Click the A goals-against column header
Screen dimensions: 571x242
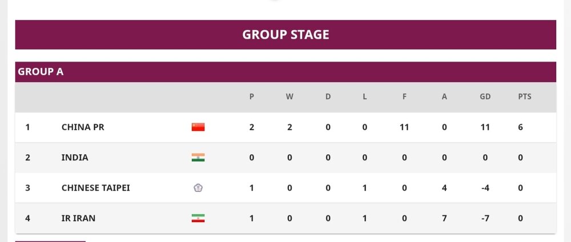click(444, 97)
